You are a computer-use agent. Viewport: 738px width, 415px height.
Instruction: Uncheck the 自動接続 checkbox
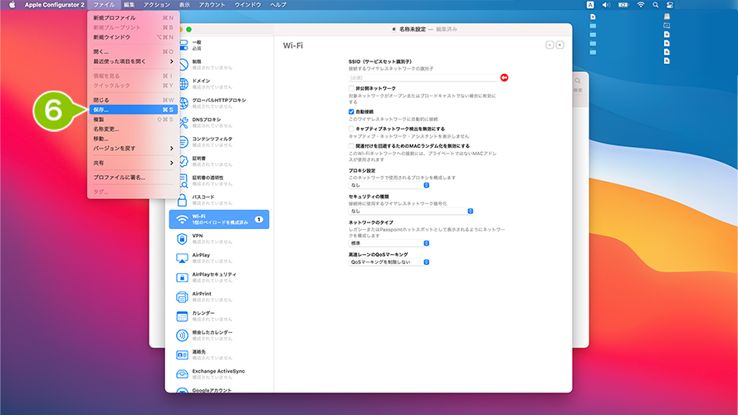click(351, 111)
